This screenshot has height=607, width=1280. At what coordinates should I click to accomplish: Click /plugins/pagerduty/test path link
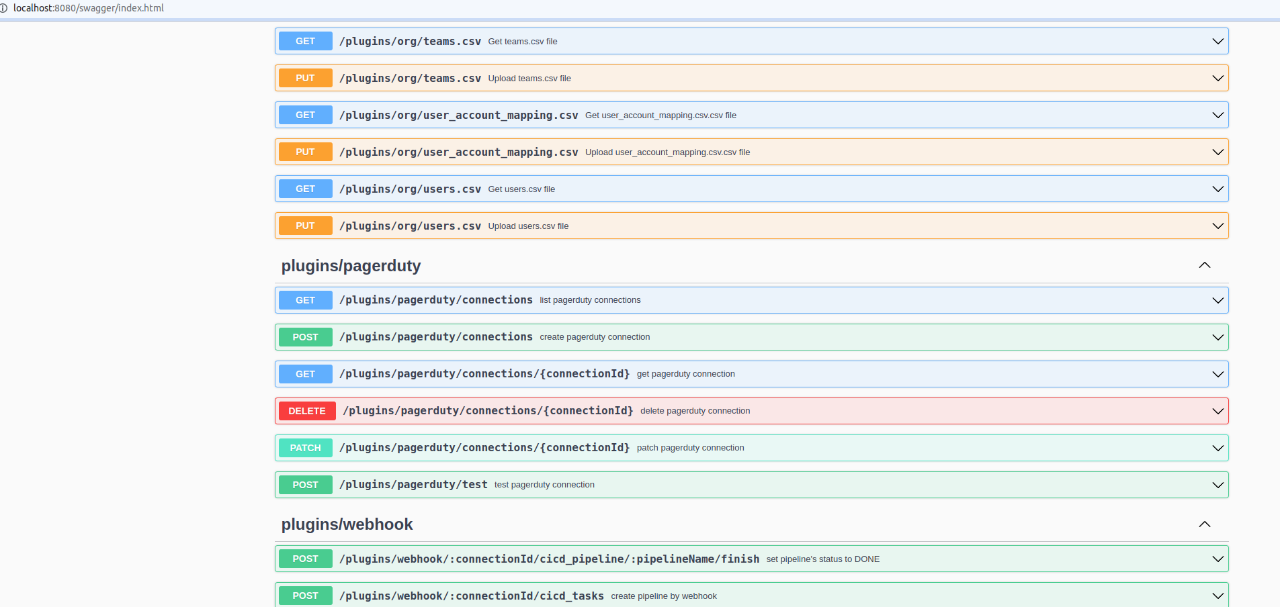tap(413, 485)
